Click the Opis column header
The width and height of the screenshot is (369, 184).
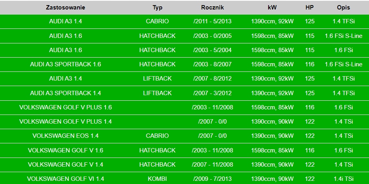point(343,8)
